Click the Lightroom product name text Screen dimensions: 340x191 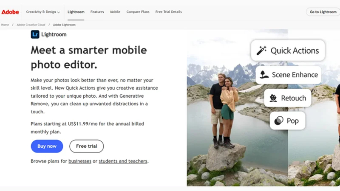click(54, 34)
